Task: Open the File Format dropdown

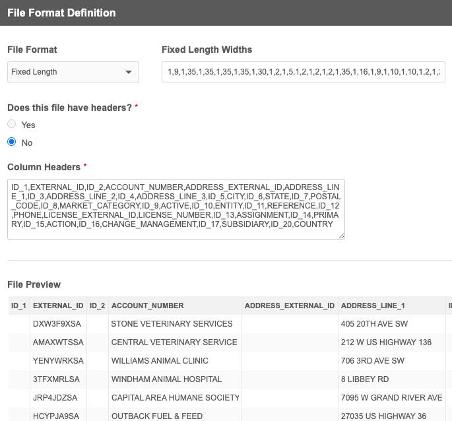Action: pos(73,72)
